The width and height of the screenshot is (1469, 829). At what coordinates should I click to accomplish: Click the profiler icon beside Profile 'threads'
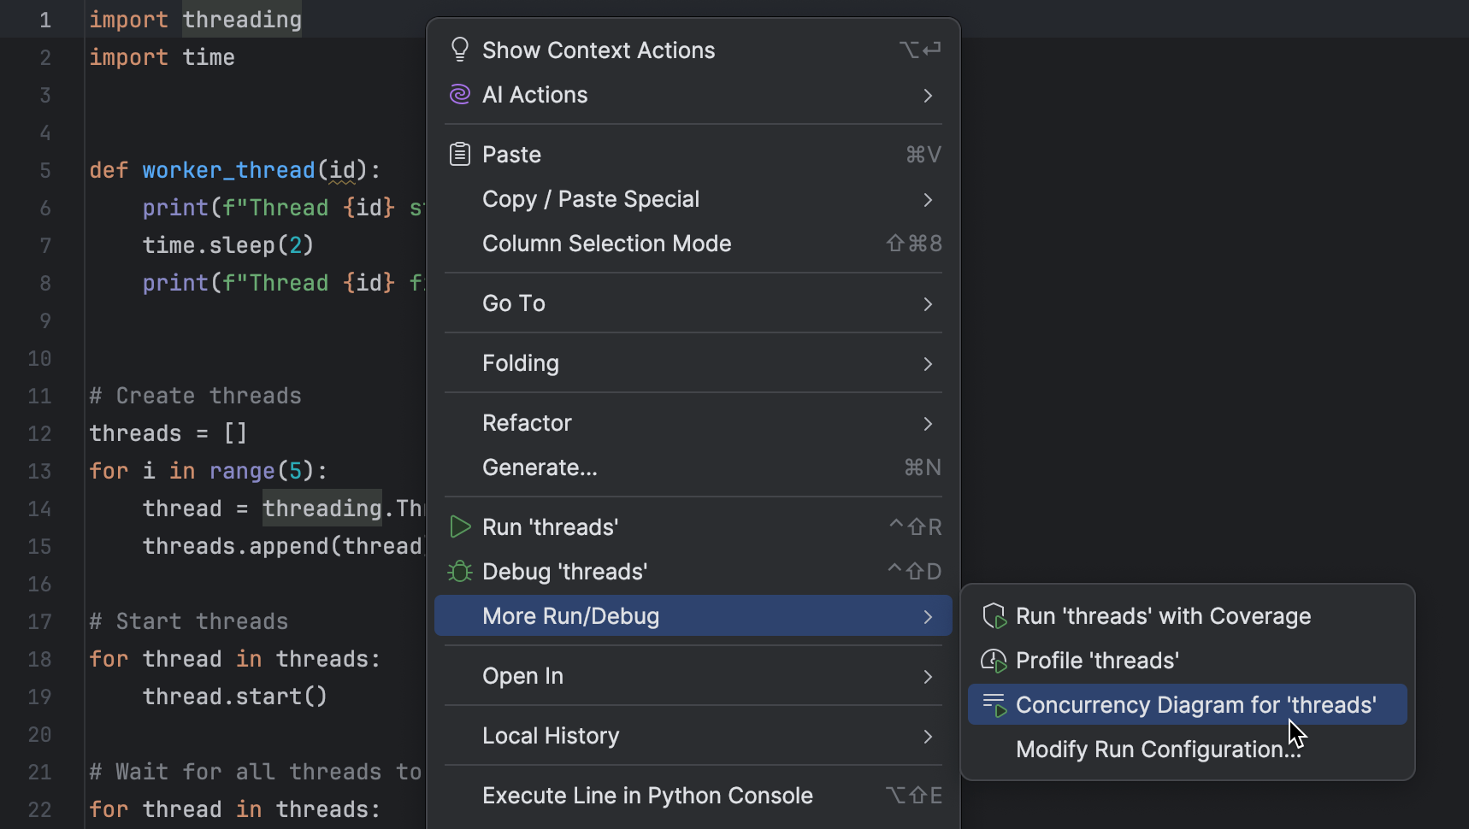point(994,660)
